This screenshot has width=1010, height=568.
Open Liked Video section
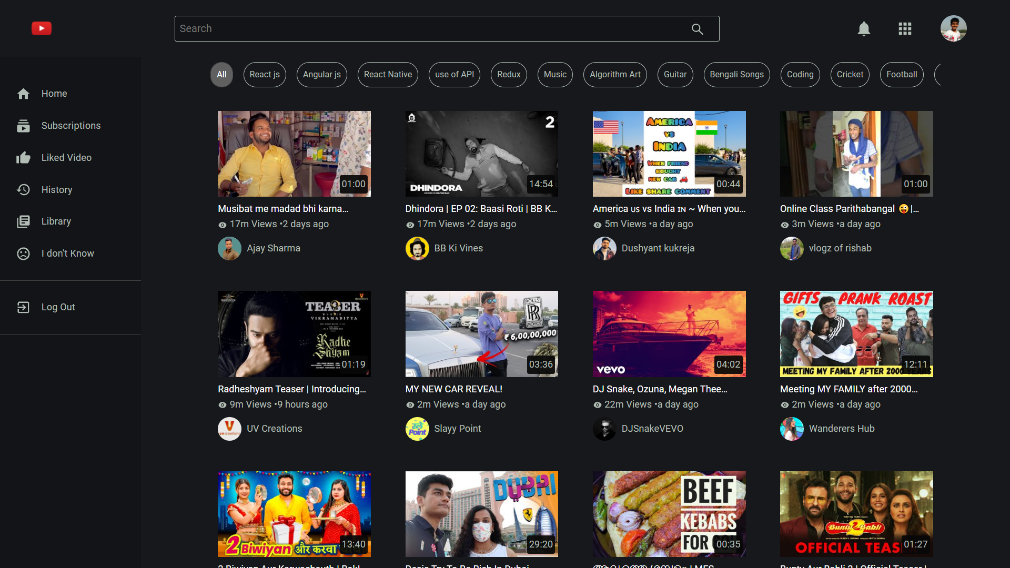pyautogui.click(x=67, y=158)
